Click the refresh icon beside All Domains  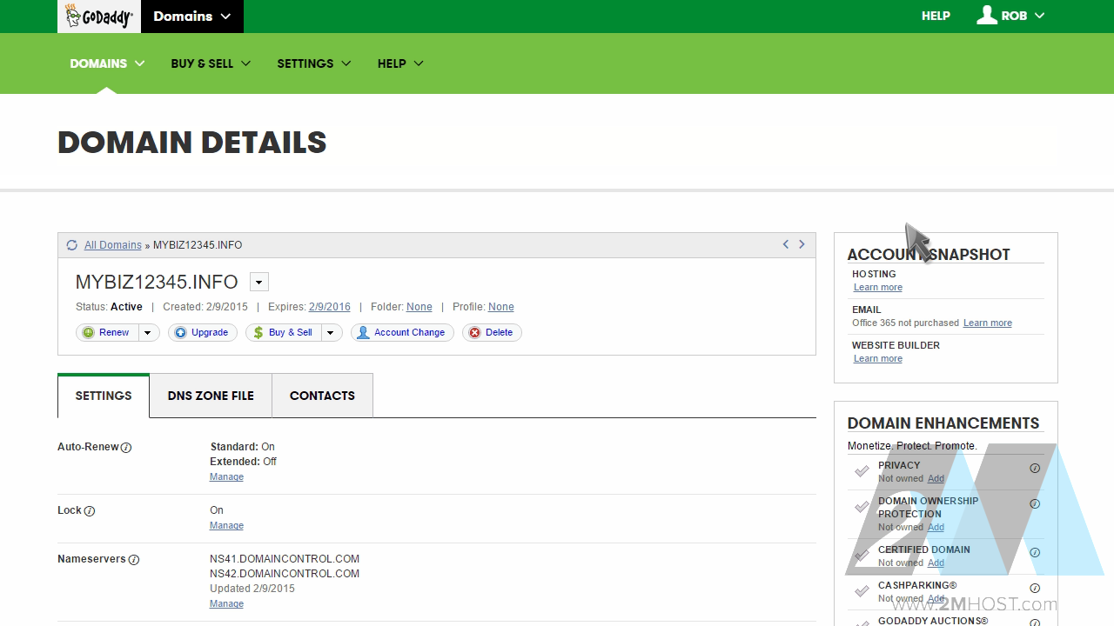click(72, 245)
